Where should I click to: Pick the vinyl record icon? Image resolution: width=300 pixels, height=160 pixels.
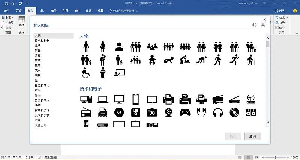234,112
